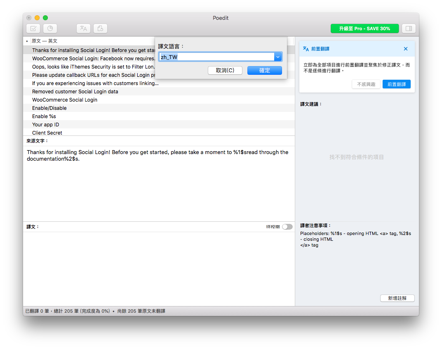Click the translate icon beside 前置翻譯 title
Image resolution: width=442 pixels, height=349 pixels.
pos(306,49)
